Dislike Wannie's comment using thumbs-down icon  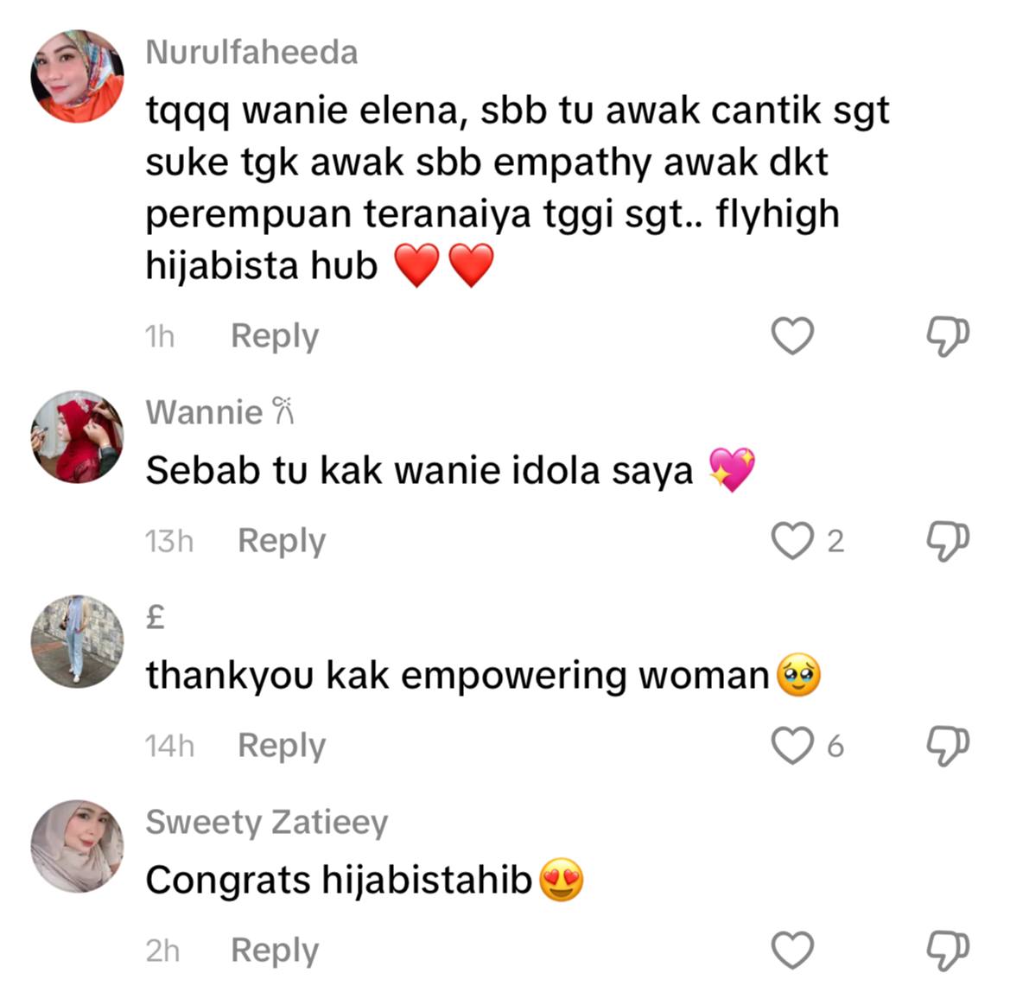948,541
